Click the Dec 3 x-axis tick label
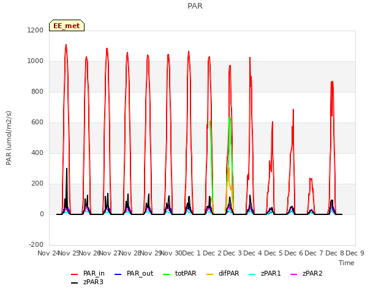 pos(232,253)
